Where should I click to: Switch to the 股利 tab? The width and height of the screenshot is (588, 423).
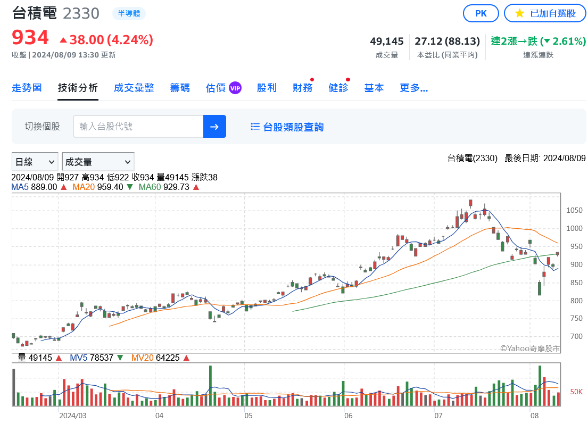(x=267, y=88)
